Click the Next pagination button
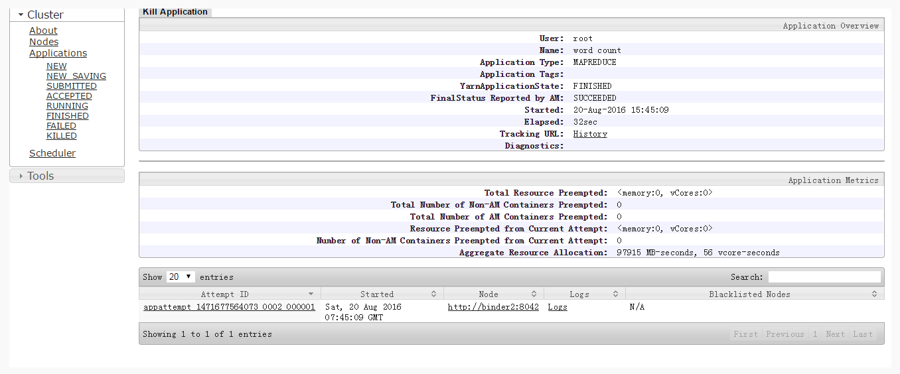Screen dimensions: 900x374 point(835,334)
